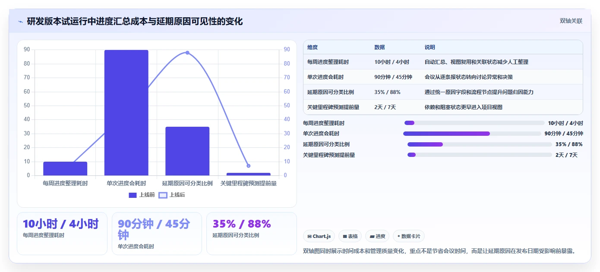Select the 10小时 / 4小时 KPI card
Screen dimensions: 600x272
click(x=62, y=234)
